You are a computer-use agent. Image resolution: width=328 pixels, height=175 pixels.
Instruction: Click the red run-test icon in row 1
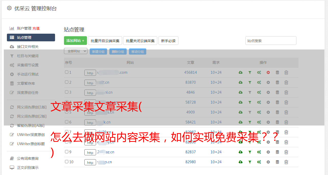click(x=268, y=72)
